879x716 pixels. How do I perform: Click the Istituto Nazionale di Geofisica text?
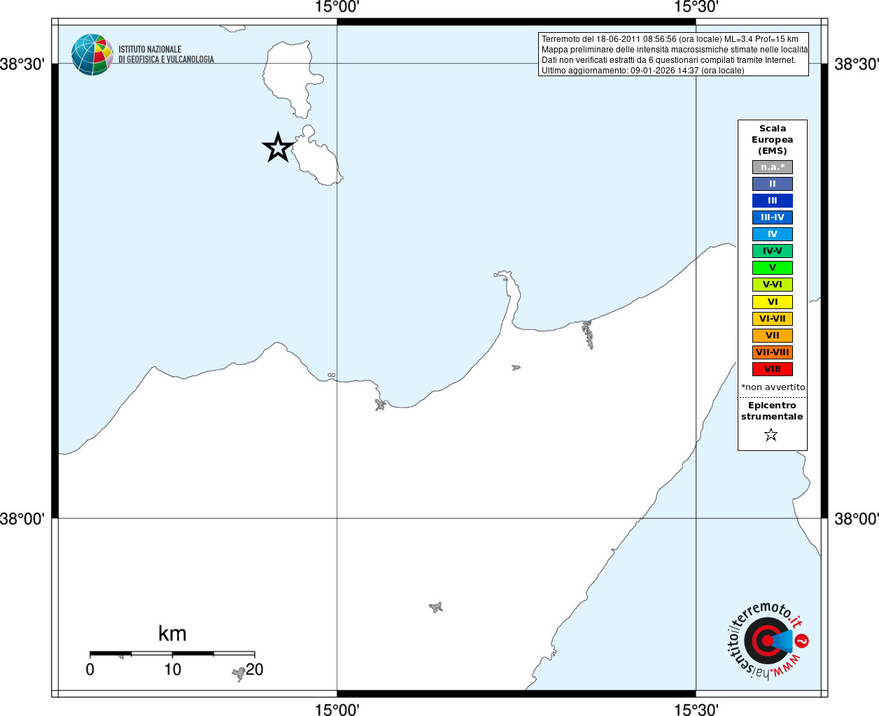pos(166,55)
